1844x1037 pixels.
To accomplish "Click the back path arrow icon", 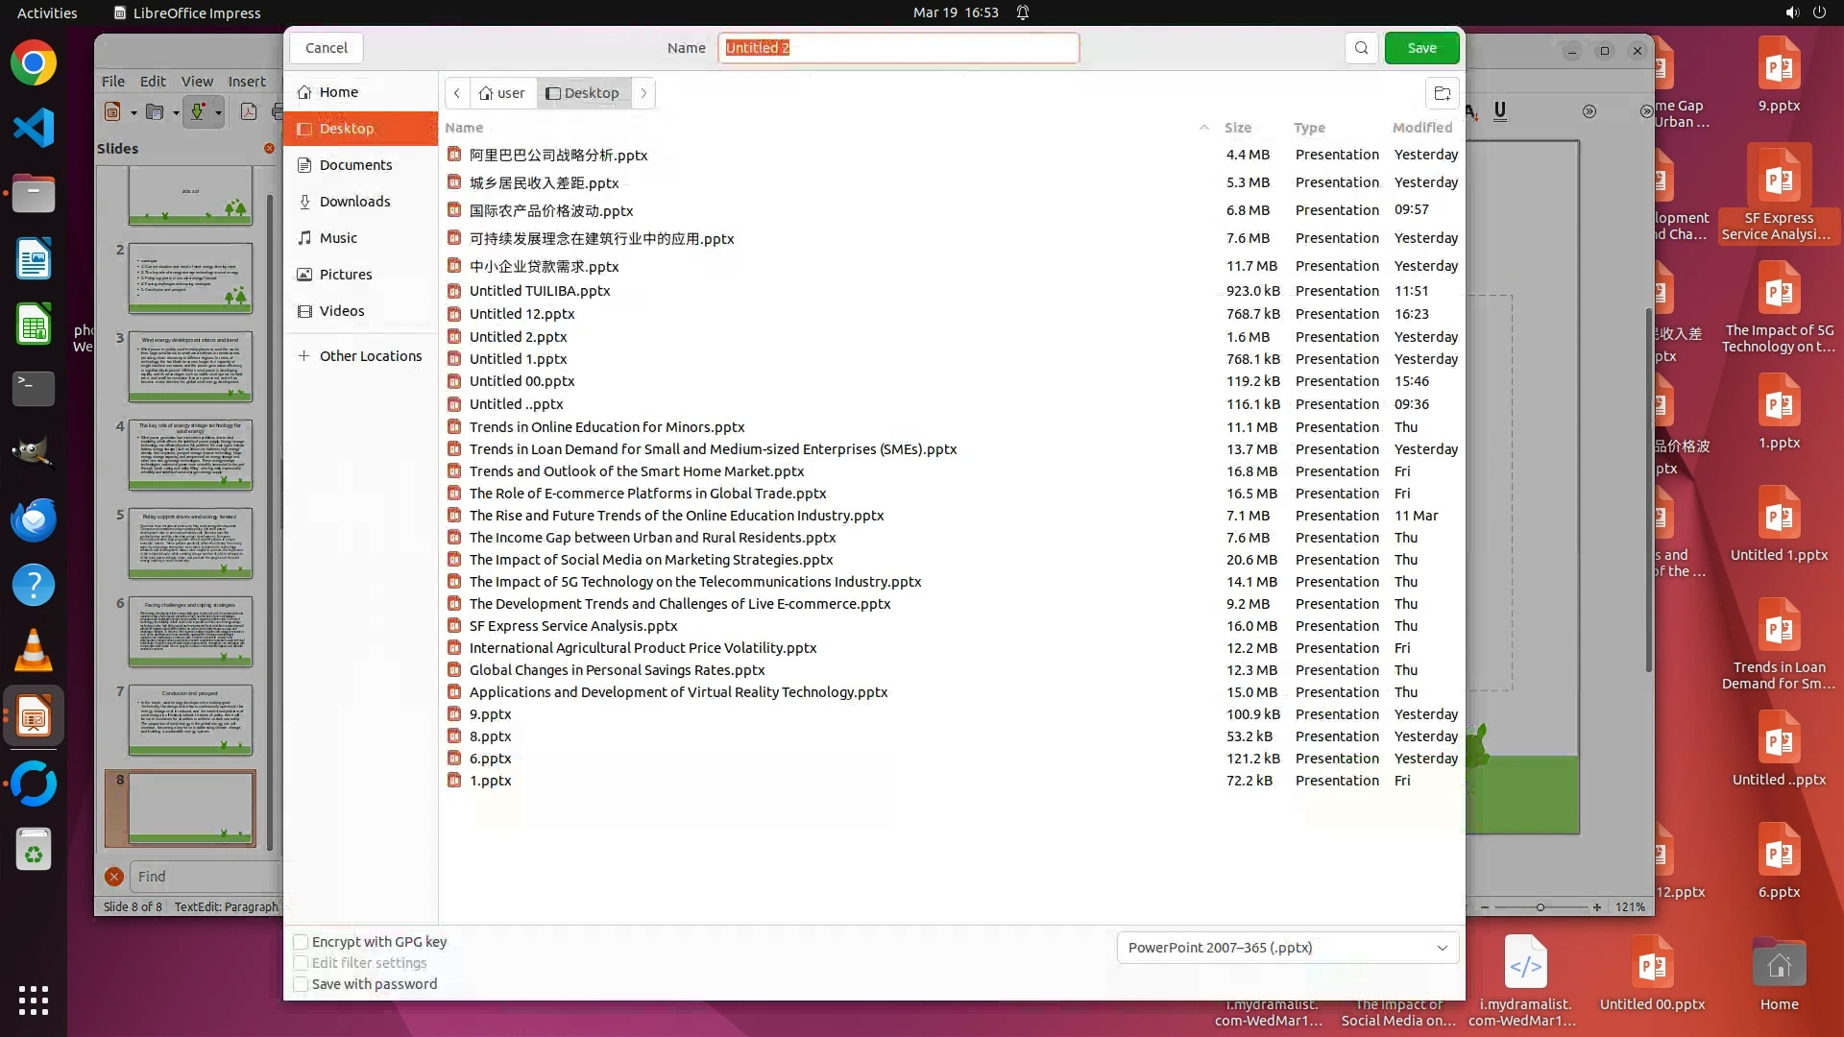I will click(x=457, y=93).
